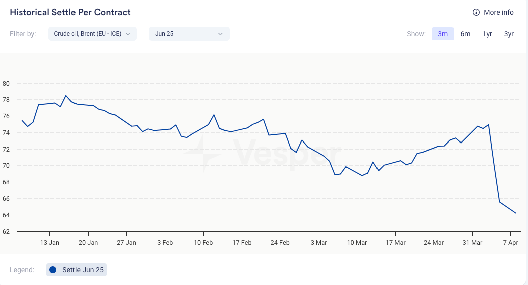Click the More info circle icon
Viewport: 528px width, 285px height.
pos(476,12)
